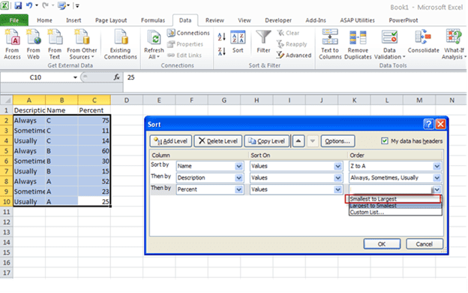468x293 pixels.
Task: Open Then by Description column dropdown
Action: pyautogui.click(x=238, y=178)
